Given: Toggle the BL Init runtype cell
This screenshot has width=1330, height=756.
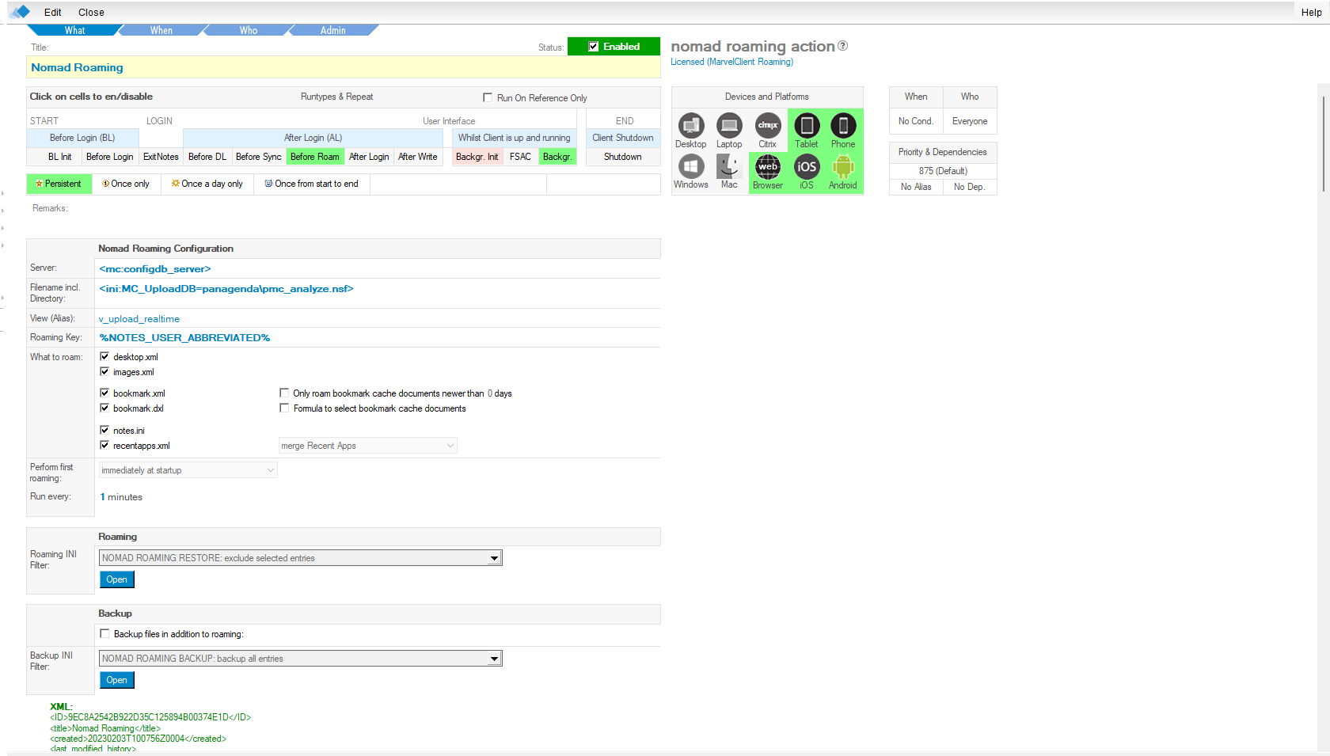Looking at the screenshot, I should (x=60, y=157).
